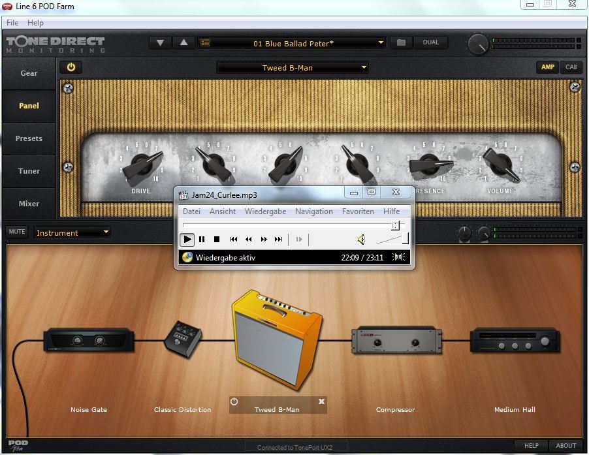Switch to the Tuner view

(x=29, y=171)
